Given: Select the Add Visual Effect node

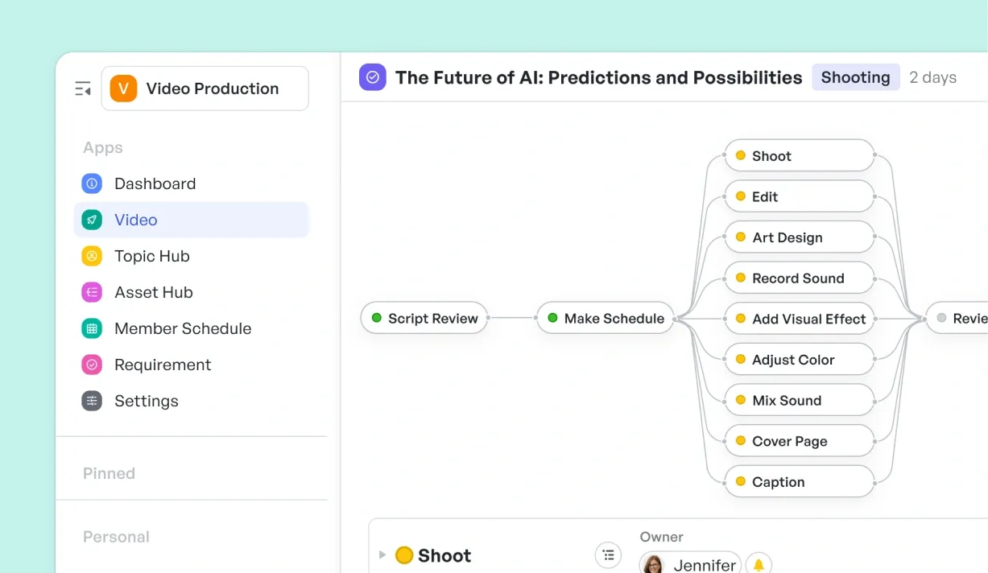Looking at the screenshot, I should 800,319.
